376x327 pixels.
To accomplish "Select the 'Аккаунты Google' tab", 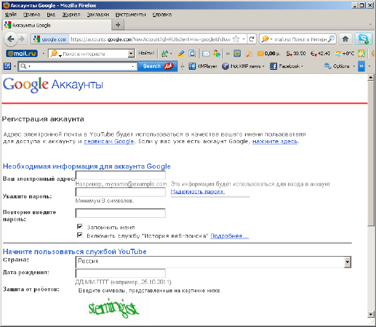I will pyautogui.click(x=57, y=25).
